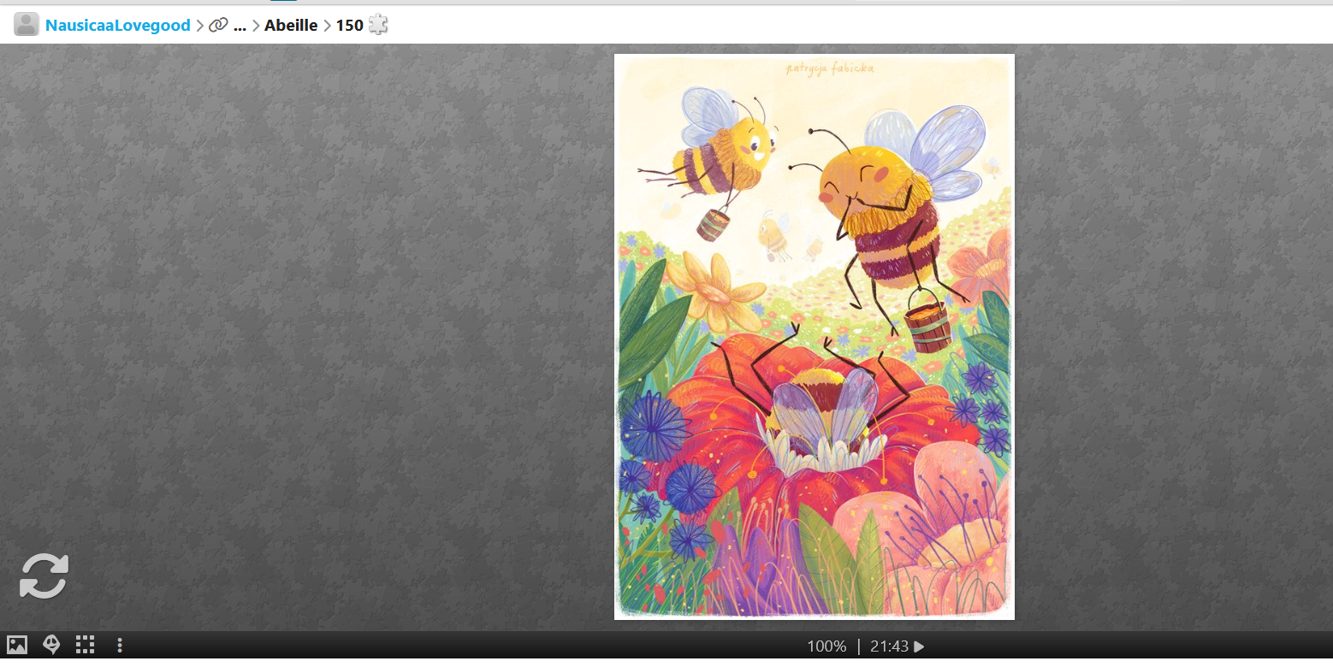Click the "150" piece count text
Viewport: 1333px width, 667px height.
coord(349,26)
